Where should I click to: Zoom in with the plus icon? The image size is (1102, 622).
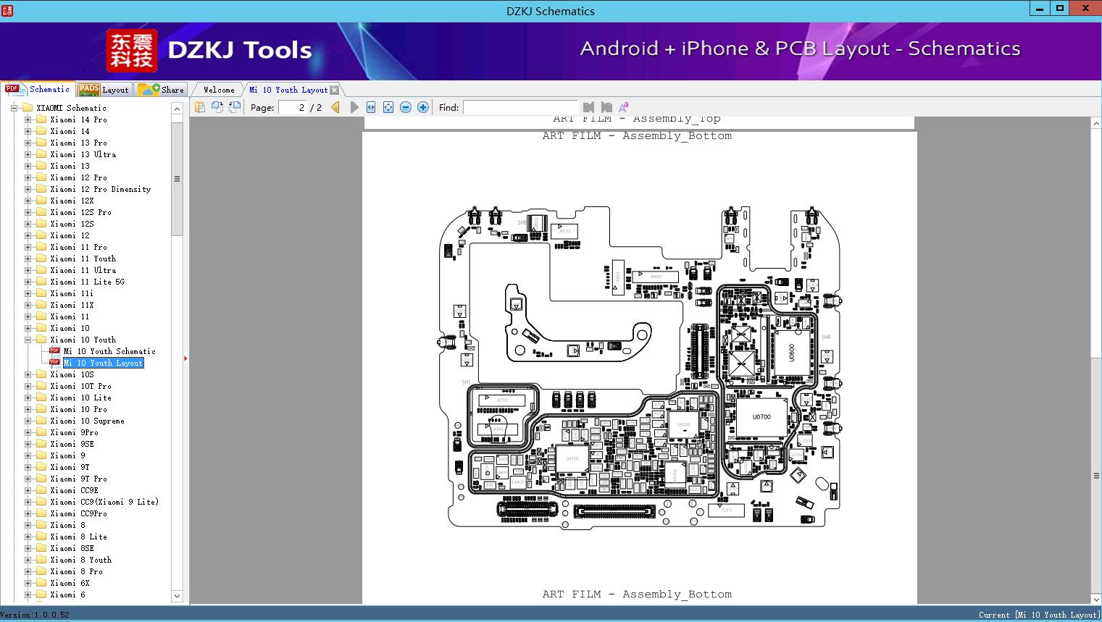tap(423, 107)
